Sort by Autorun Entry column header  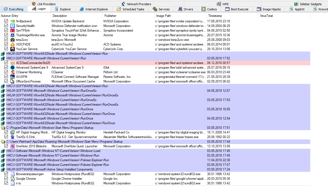(x=25, y=16)
